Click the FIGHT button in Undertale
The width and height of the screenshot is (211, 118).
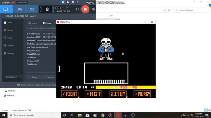[70, 94]
